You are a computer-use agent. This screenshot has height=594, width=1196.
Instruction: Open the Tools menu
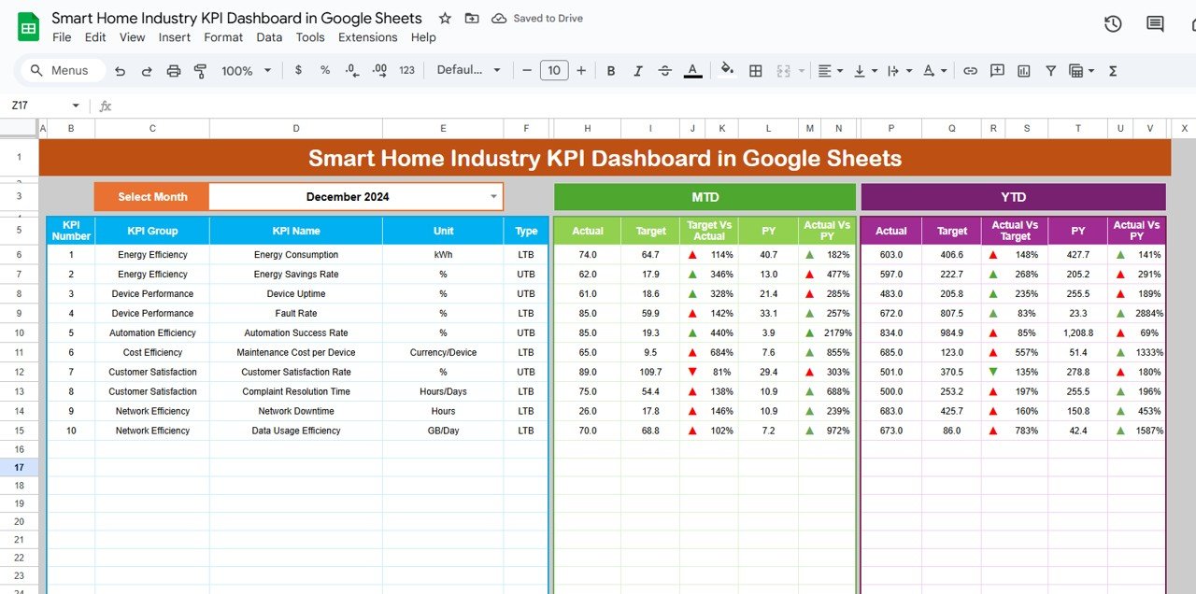(x=310, y=37)
